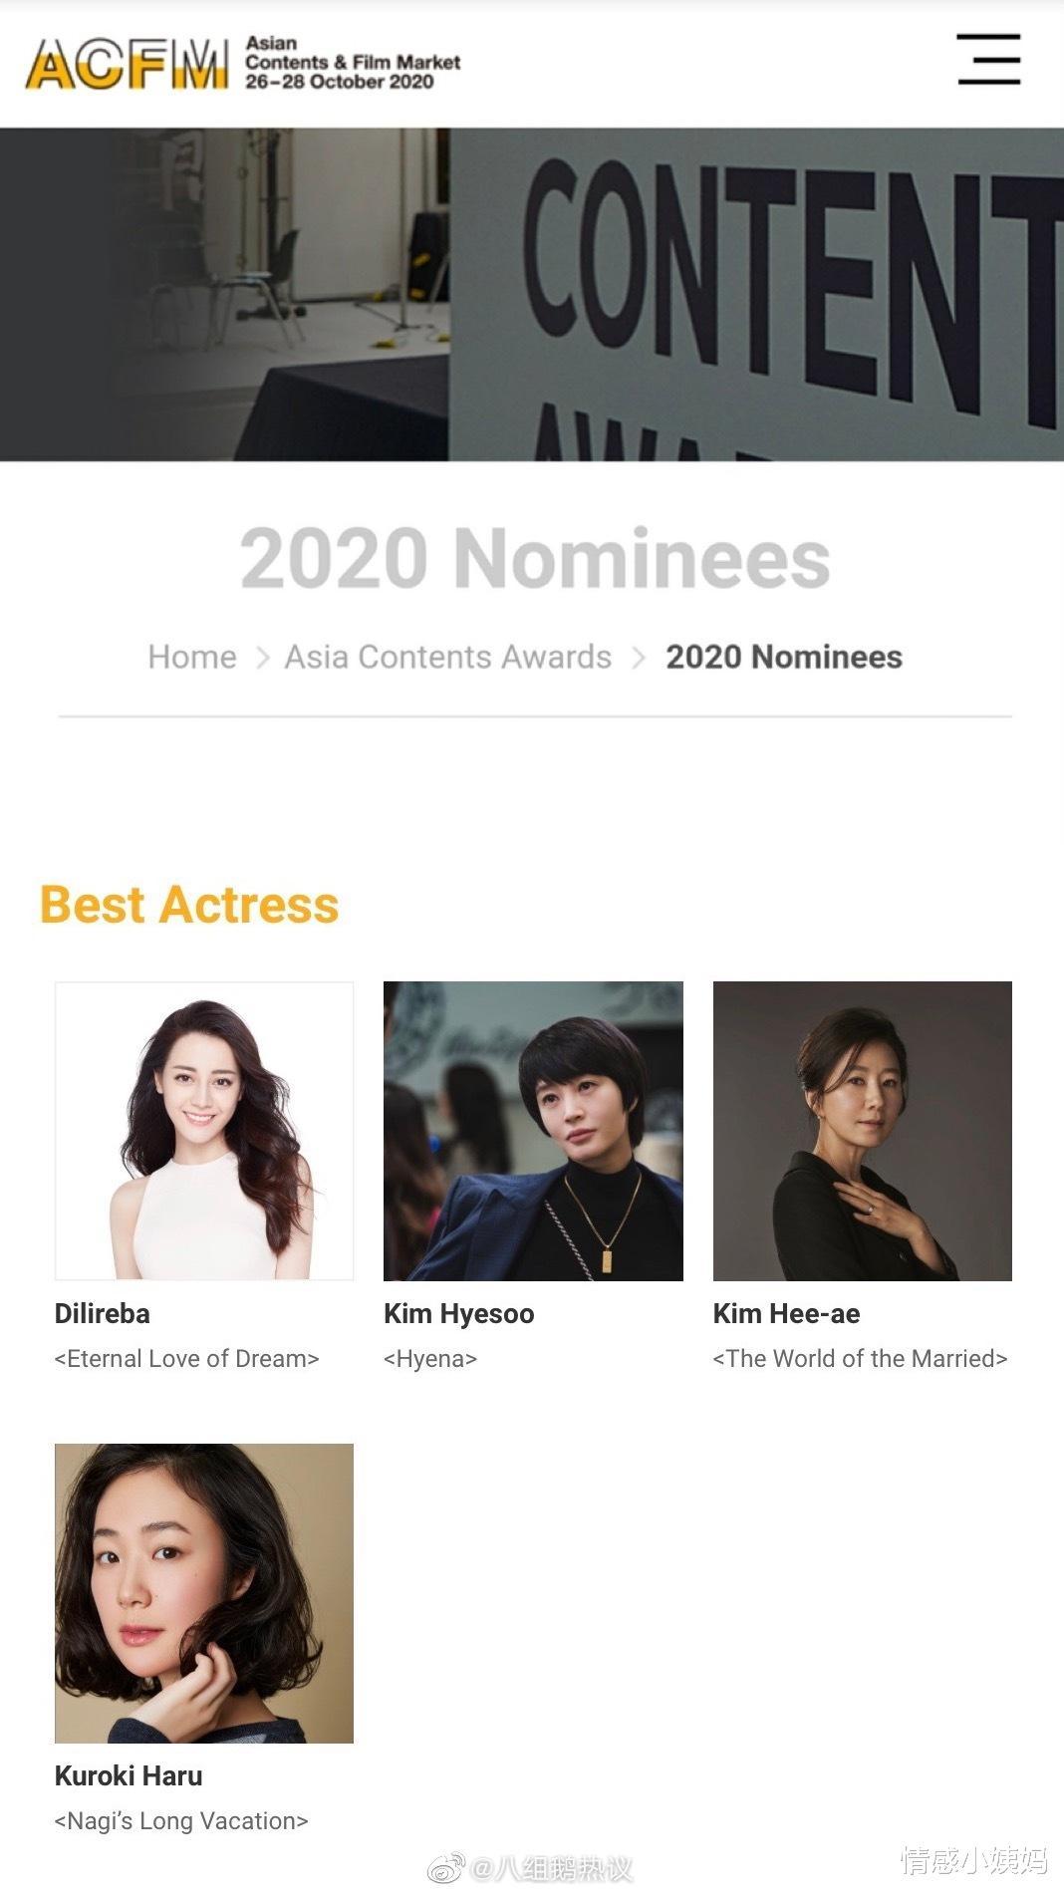The image size is (1064, 1895).
Task: Click the Dilireba nominee photo
Action: pyautogui.click(x=204, y=1131)
